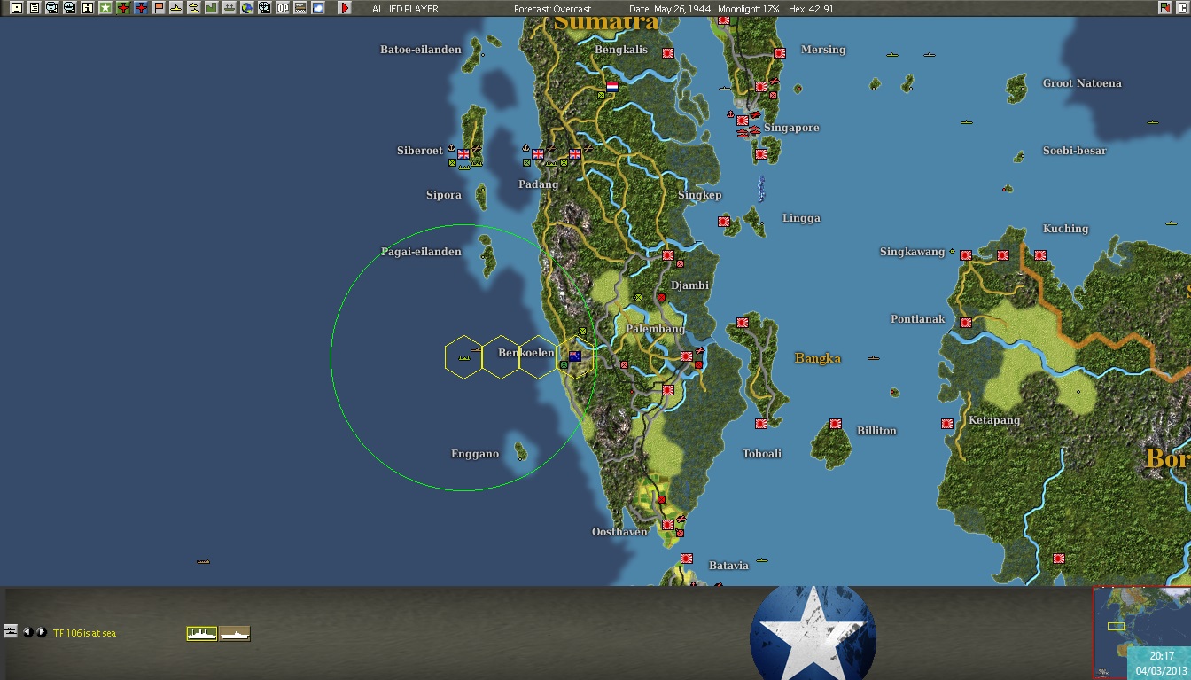Image resolution: width=1191 pixels, height=680 pixels.
Task: Click the 'Enggano' island label
Action: pos(475,454)
